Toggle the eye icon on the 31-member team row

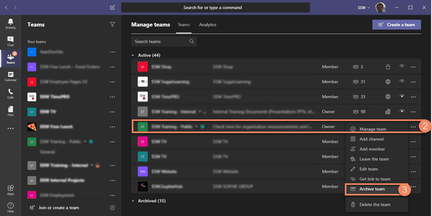click(402, 82)
